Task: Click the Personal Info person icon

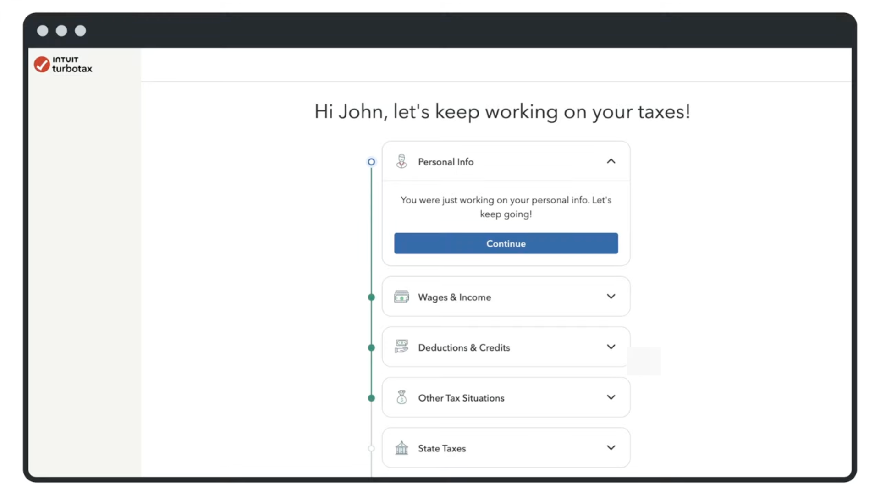Action: pyautogui.click(x=401, y=161)
